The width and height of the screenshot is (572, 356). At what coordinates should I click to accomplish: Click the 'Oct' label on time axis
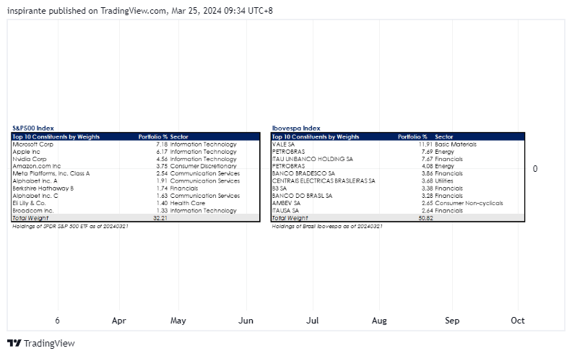518,320
